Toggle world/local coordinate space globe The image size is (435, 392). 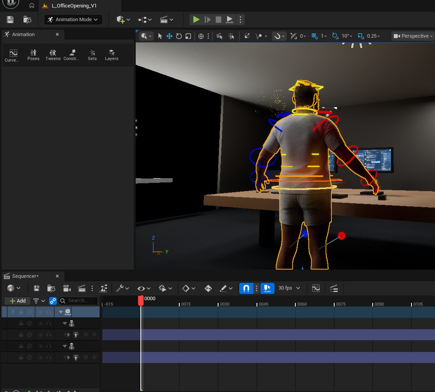click(201, 36)
